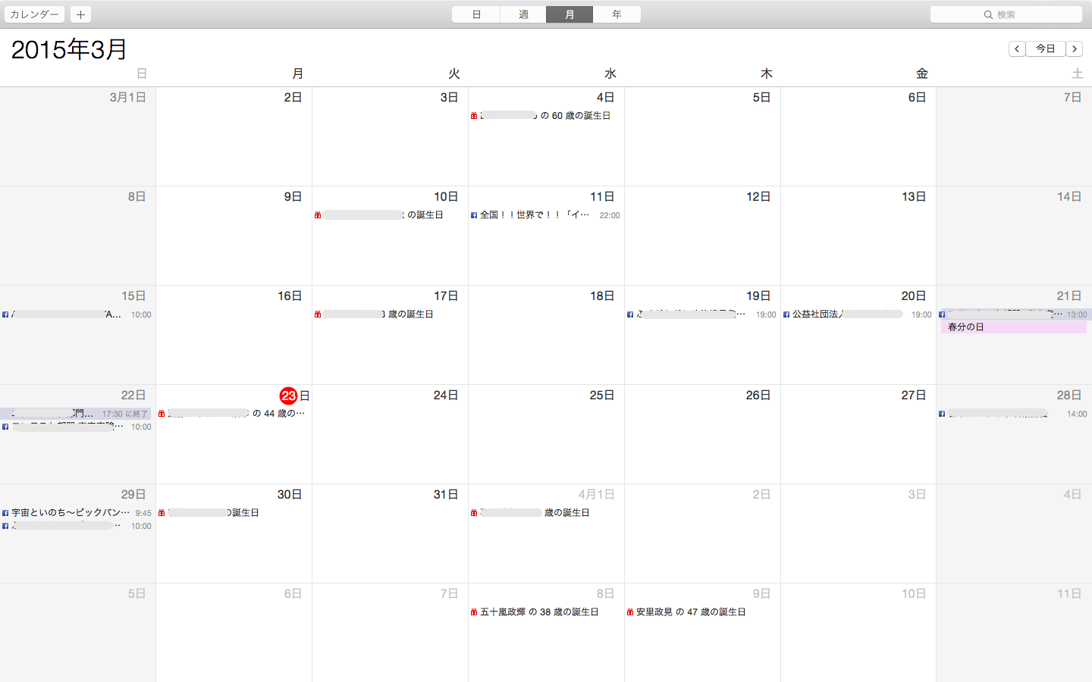Switch to 週 week view tab
1092x682 pixels.
coord(523,14)
